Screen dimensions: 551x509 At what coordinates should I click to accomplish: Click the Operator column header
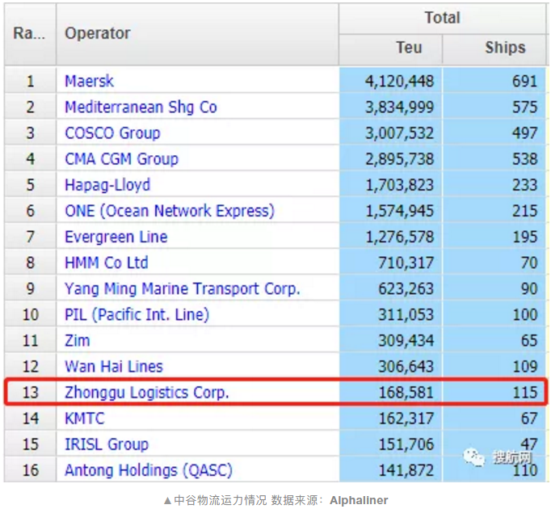(98, 33)
